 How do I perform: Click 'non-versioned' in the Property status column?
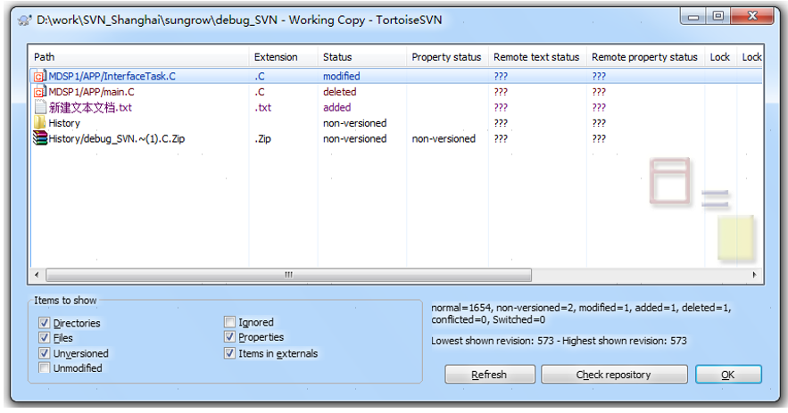click(x=444, y=138)
